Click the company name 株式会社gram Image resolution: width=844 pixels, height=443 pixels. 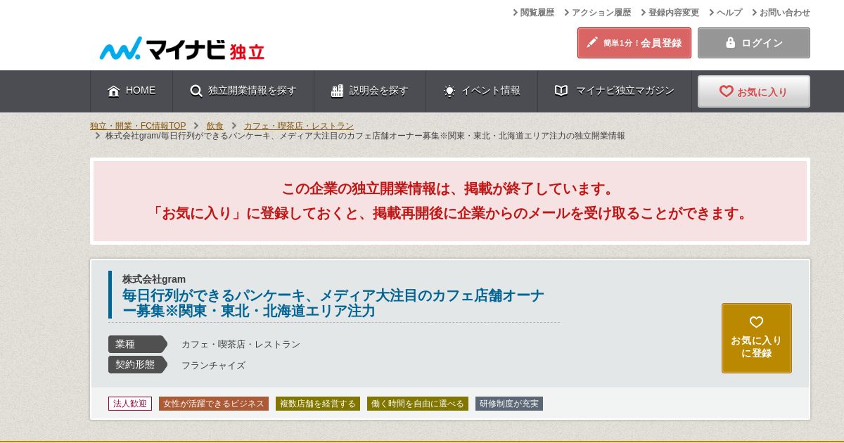point(154,279)
